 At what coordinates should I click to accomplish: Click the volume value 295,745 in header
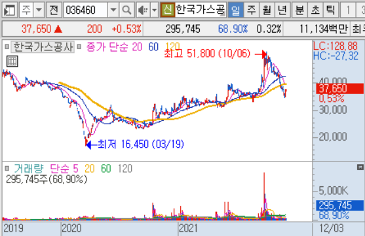tap(183, 29)
